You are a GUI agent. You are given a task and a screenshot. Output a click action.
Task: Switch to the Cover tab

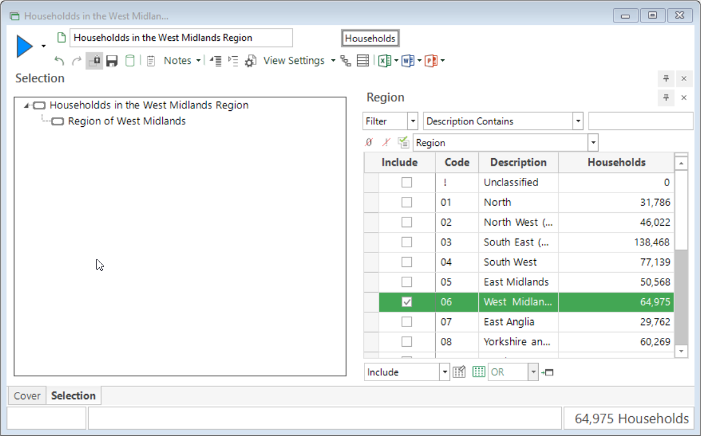27,395
